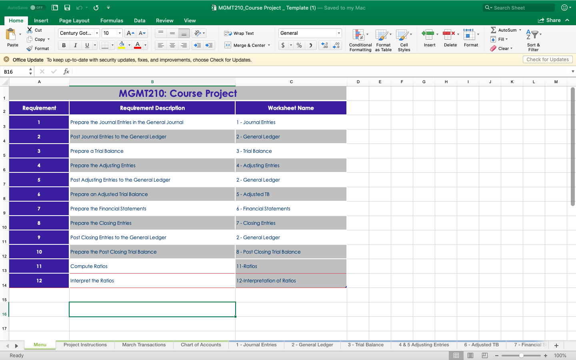
Task: Open the Insert ribbon tab
Action: click(x=41, y=20)
